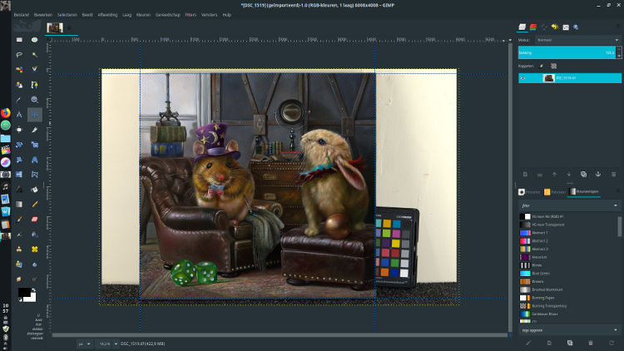Open the Bestand menu
624x351 pixels.
coord(22,15)
